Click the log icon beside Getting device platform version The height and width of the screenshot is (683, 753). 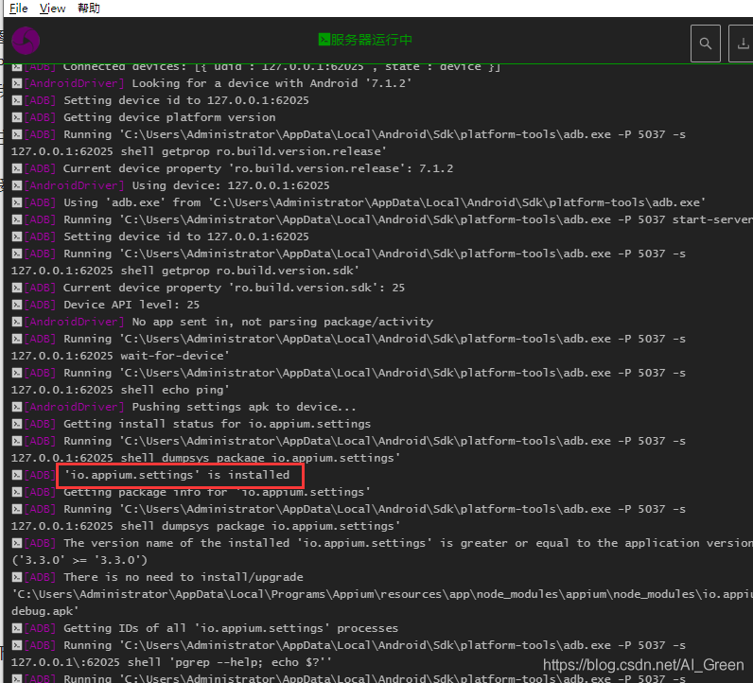point(17,117)
